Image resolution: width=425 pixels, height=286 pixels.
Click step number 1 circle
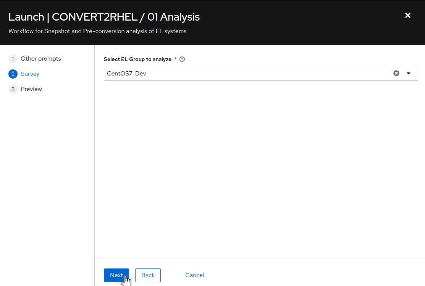coord(13,59)
